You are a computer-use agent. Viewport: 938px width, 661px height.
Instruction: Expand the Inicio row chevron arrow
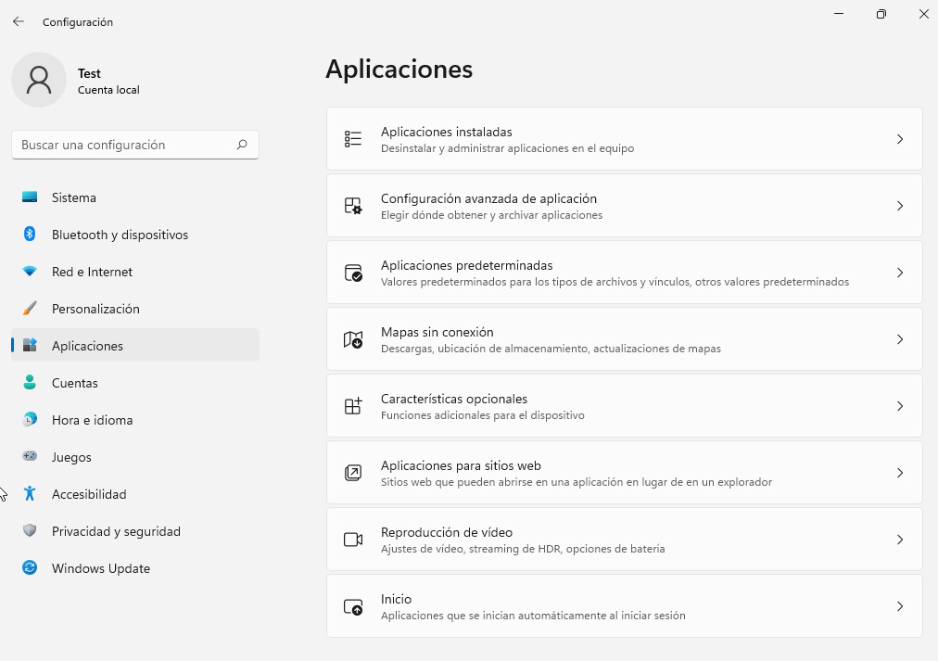(x=899, y=606)
